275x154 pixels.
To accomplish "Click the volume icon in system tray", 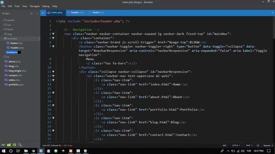I will coord(243,151).
